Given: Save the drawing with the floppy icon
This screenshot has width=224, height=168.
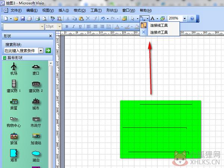Looking at the screenshot, I should 23,19.
